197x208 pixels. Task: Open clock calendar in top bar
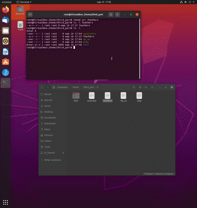(x=104, y=2)
